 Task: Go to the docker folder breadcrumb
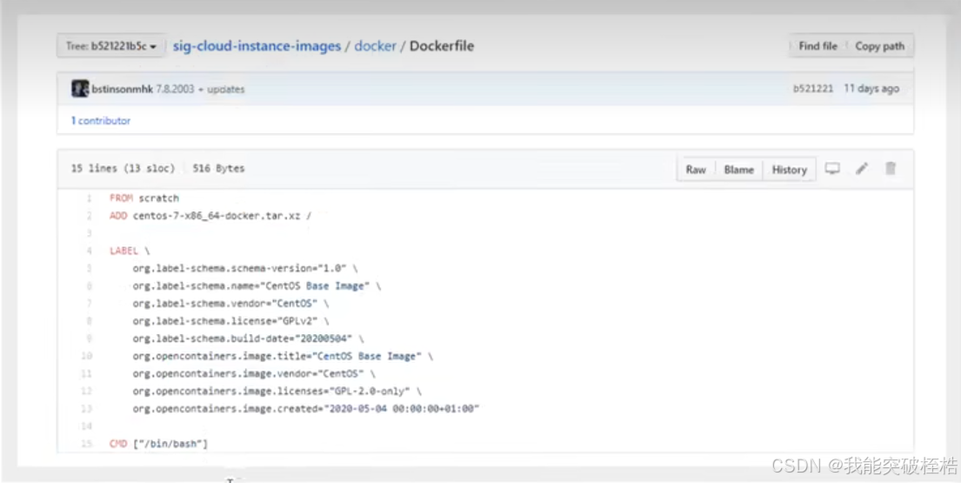(375, 46)
